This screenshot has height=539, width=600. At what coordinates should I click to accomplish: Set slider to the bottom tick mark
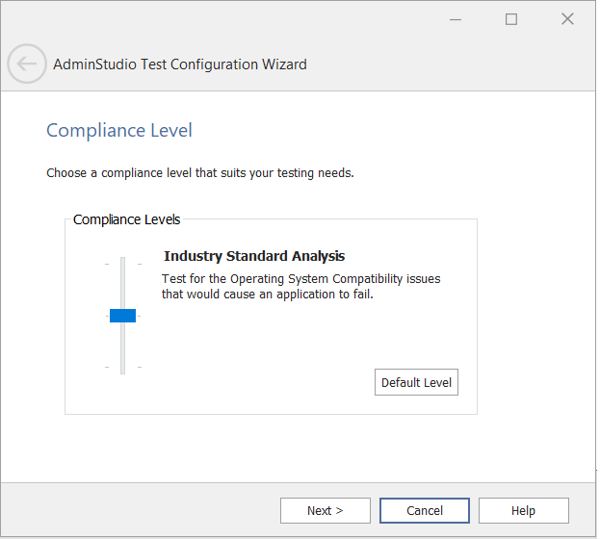pyautogui.click(x=122, y=367)
